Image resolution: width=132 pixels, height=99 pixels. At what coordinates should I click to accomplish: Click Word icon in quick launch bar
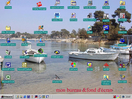click(29, 97)
